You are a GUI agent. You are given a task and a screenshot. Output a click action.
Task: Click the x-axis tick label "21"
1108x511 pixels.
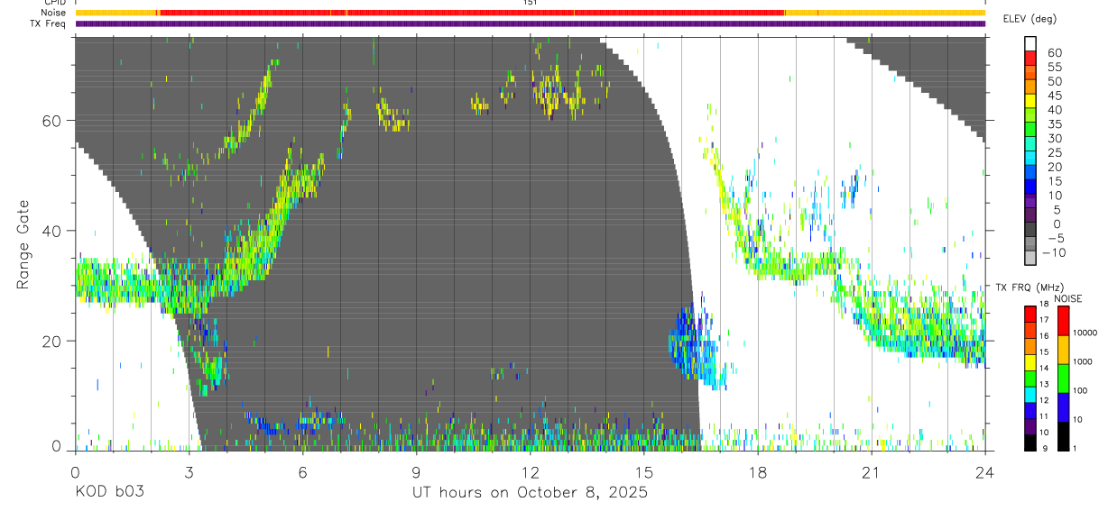click(x=871, y=471)
